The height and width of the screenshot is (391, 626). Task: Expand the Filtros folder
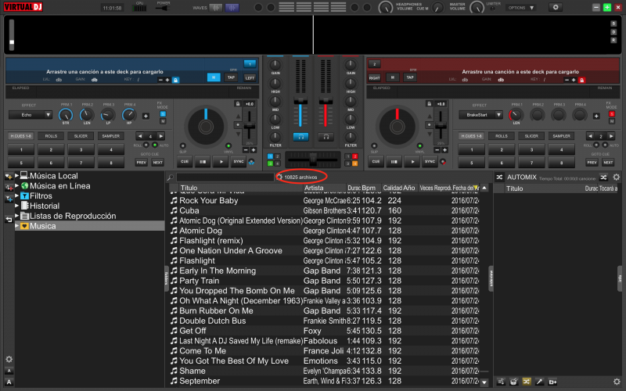tap(16, 195)
